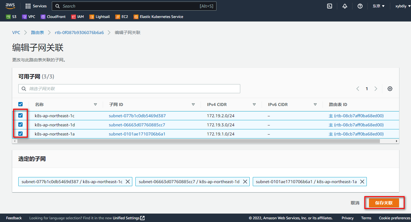The width and height of the screenshot is (411, 222).
Task: Click the Feedback button in footer
Action: pos(14,218)
